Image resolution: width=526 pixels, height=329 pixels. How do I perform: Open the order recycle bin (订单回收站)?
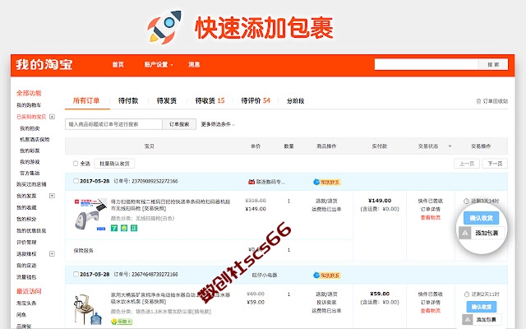click(x=491, y=101)
